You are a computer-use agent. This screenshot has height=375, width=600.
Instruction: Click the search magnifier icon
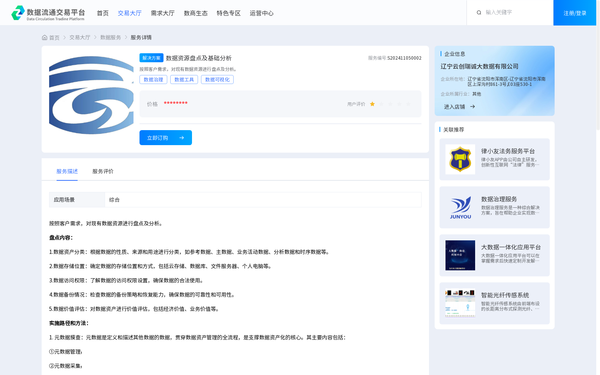(x=479, y=13)
